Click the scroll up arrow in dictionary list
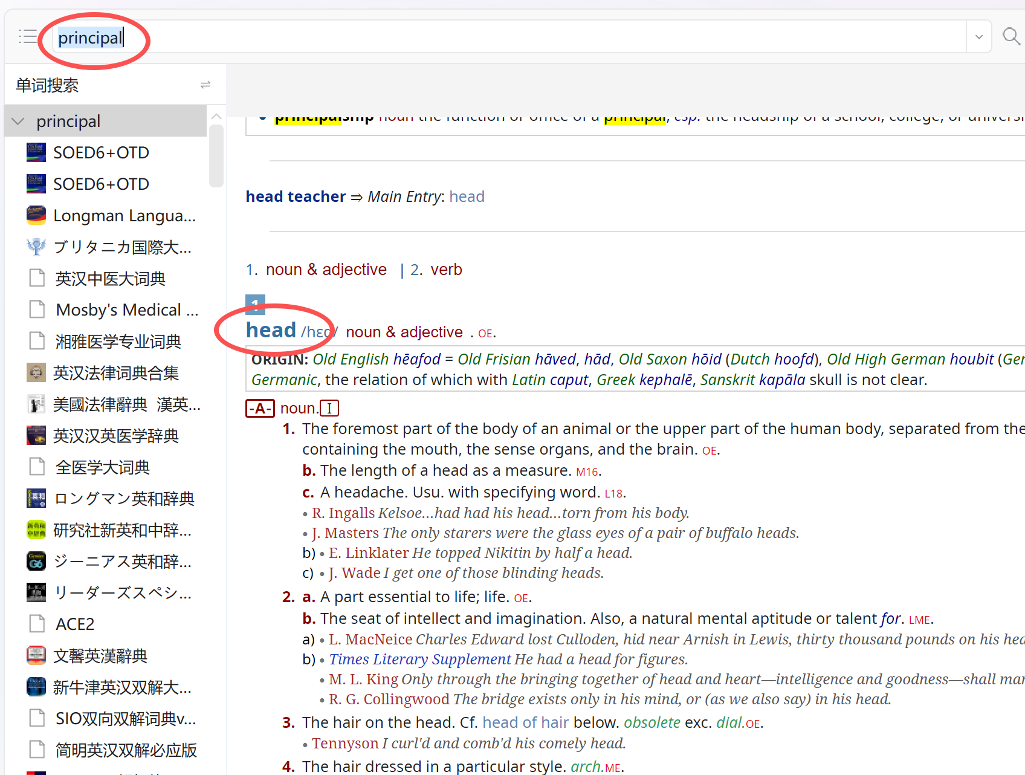Screen dimensions: 1025x775 point(216,116)
